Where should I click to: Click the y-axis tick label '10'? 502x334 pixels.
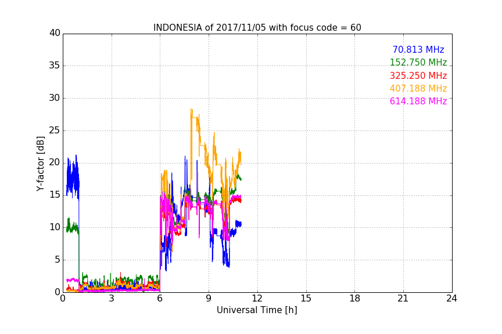tap(55, 227)
